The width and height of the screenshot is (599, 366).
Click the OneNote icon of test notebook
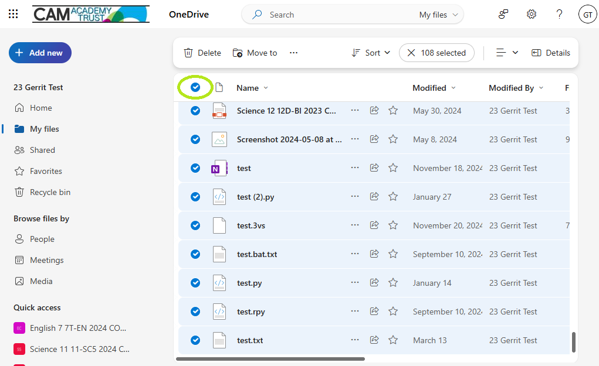coord(219,168)
